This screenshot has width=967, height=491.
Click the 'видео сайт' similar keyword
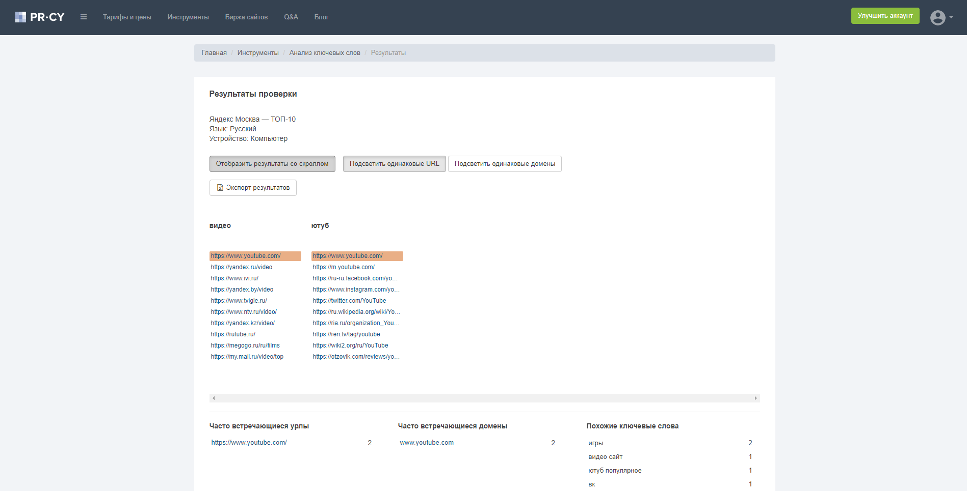(606, 457)
